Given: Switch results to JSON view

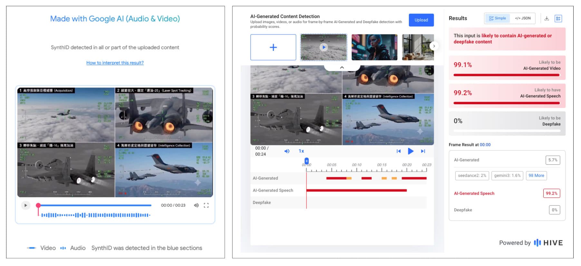Looking at the screenshot, I should pos(523,18).
